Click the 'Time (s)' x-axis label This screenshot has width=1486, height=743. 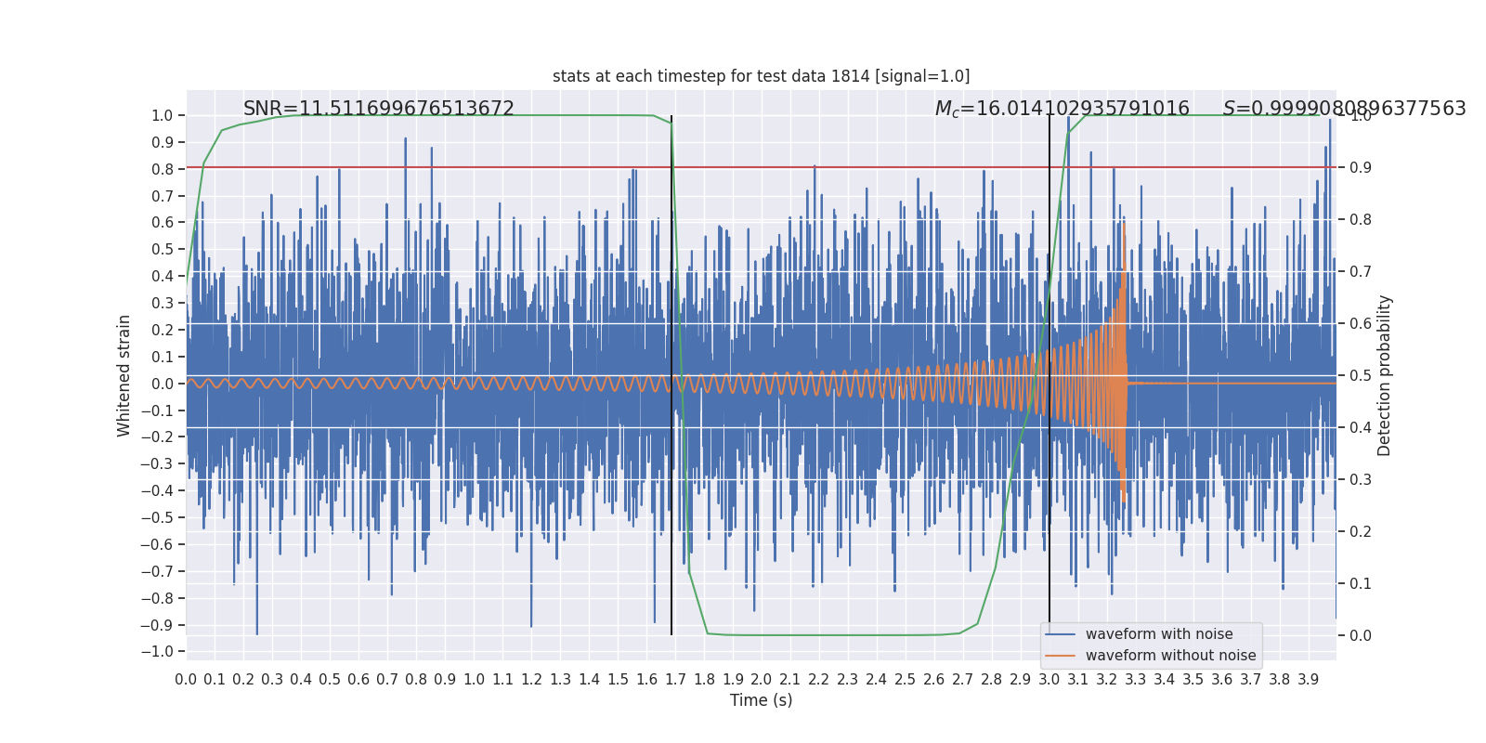point(761,700)
